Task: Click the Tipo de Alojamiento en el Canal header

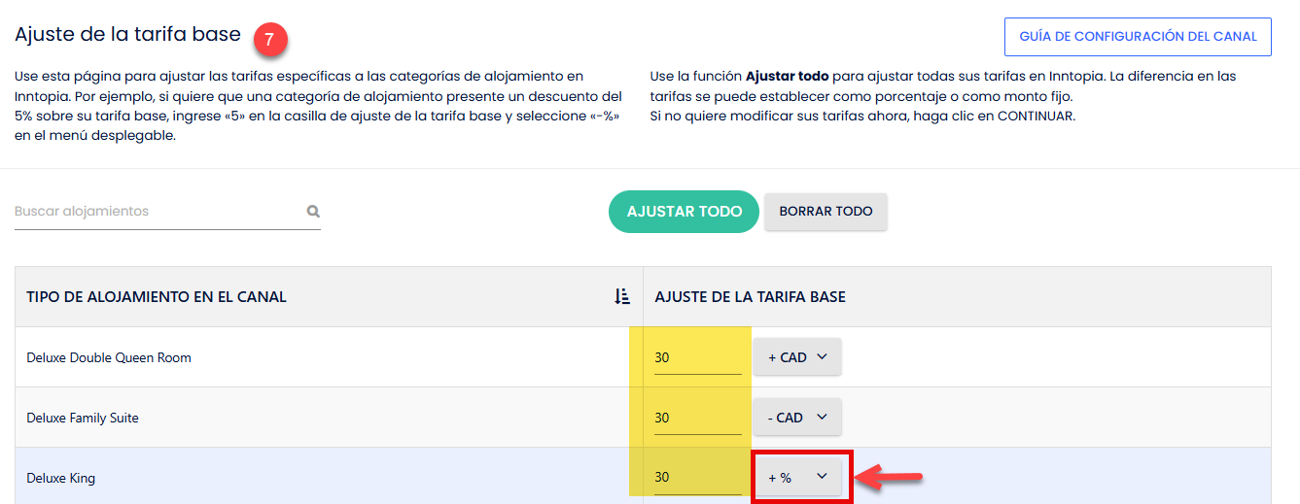Action: [x=157, y=297]
